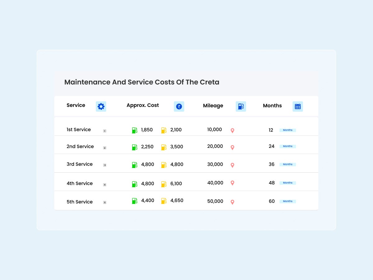Click the yellow fuel pump in 4th Service row
Viewport: 373px width, 280px height.
coord(164,184)
